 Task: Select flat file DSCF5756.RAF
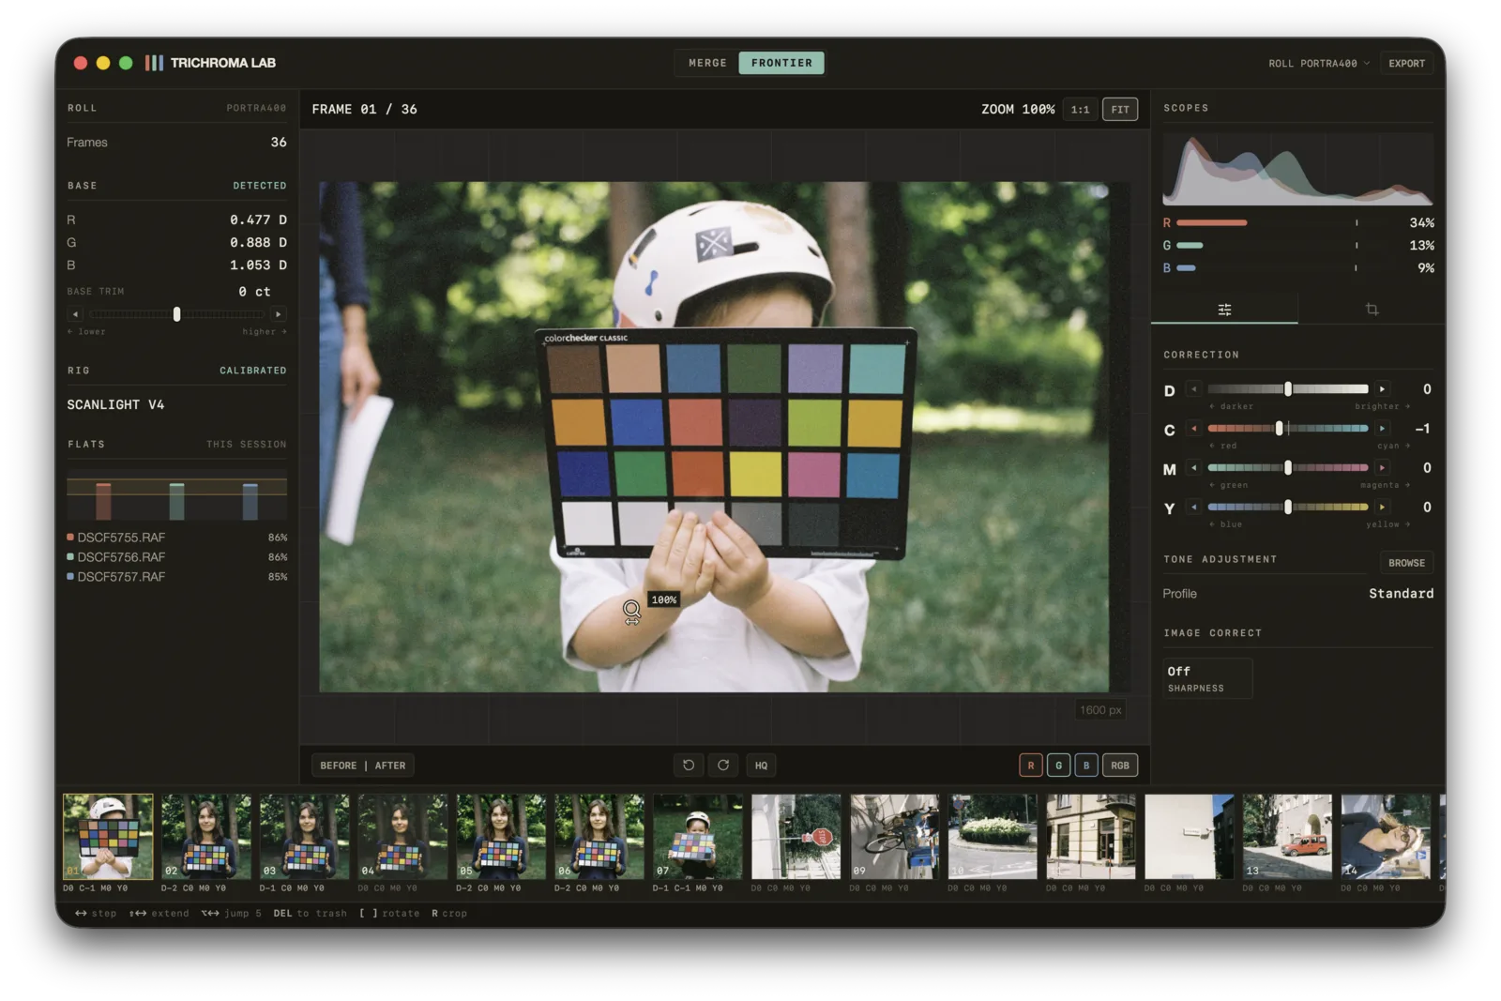click(x=176, y=557)
